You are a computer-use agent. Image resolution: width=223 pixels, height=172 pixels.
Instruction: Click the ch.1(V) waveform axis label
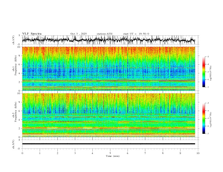click(14, 40)
